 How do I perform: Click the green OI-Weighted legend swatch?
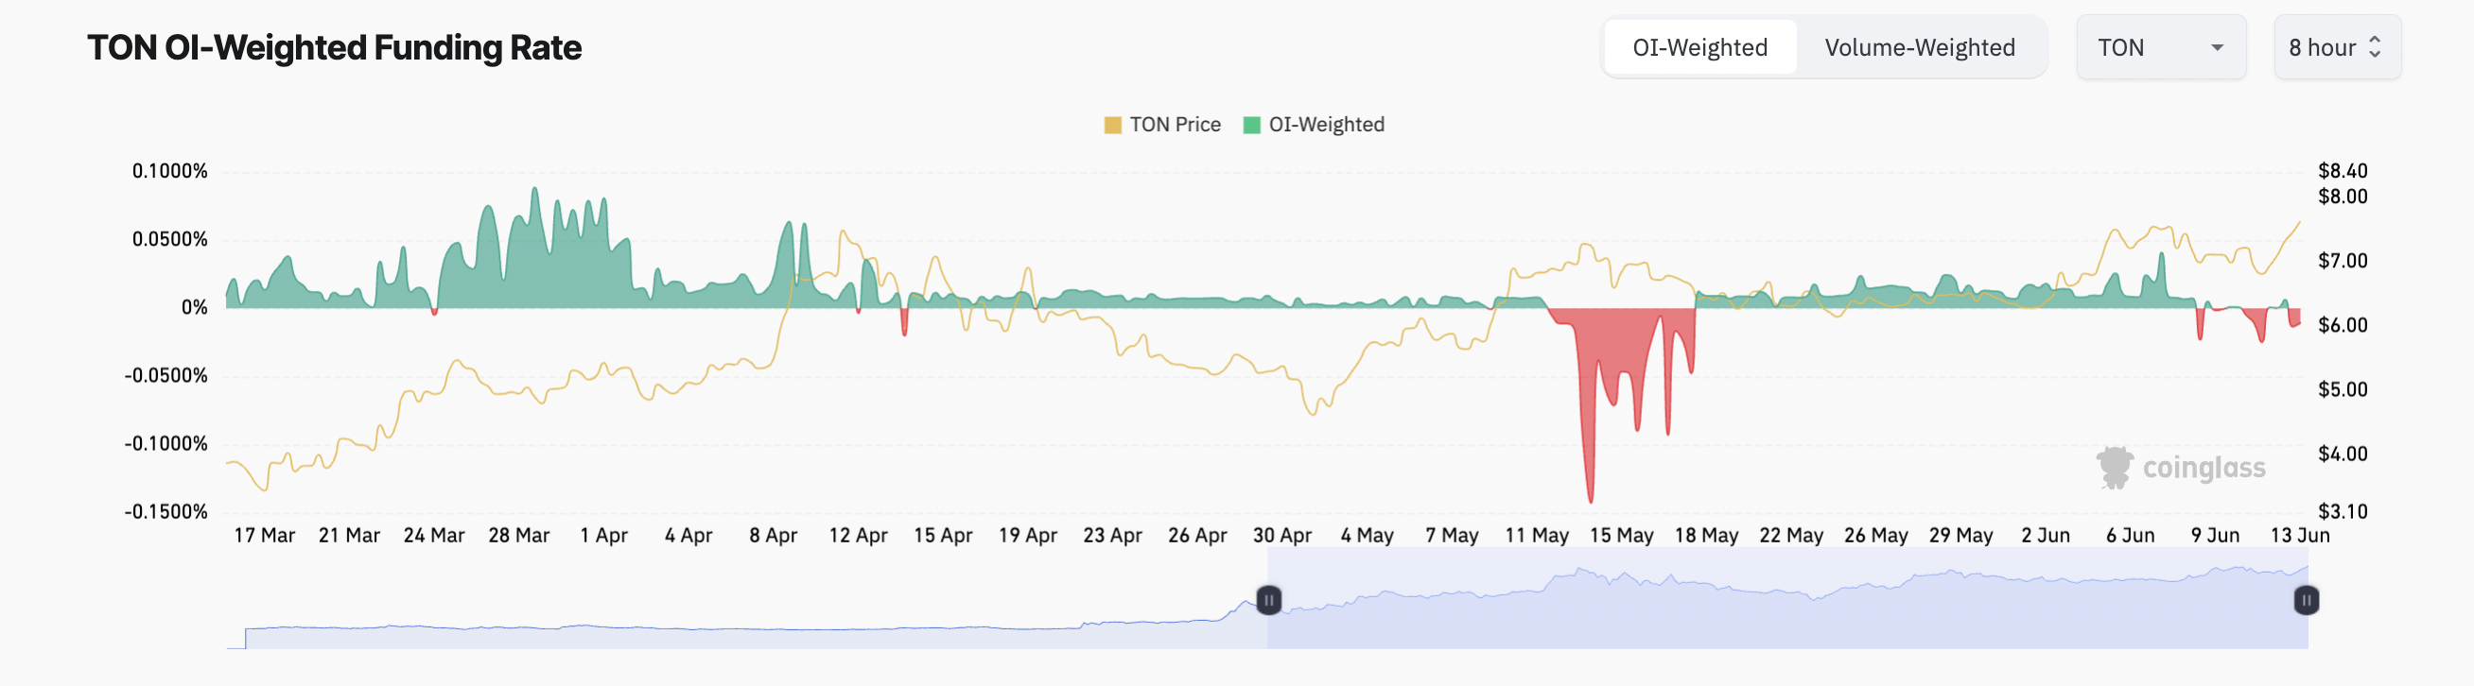point(1251,126)
